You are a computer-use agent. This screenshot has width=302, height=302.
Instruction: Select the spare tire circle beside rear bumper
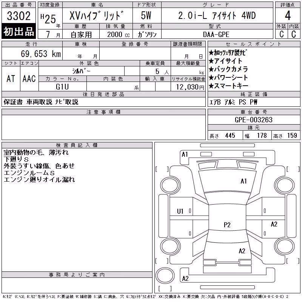[165, 276]
